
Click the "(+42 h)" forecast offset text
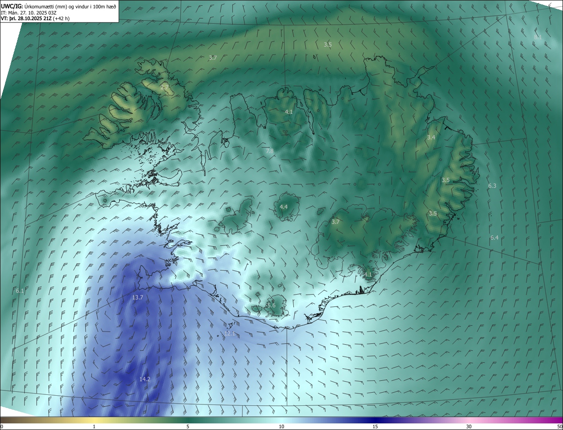(61, 18)
